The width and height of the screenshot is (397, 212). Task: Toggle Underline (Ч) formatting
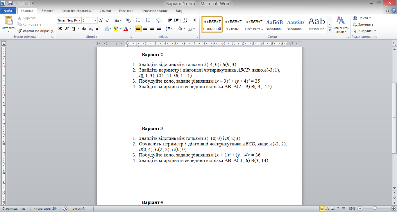74,29
